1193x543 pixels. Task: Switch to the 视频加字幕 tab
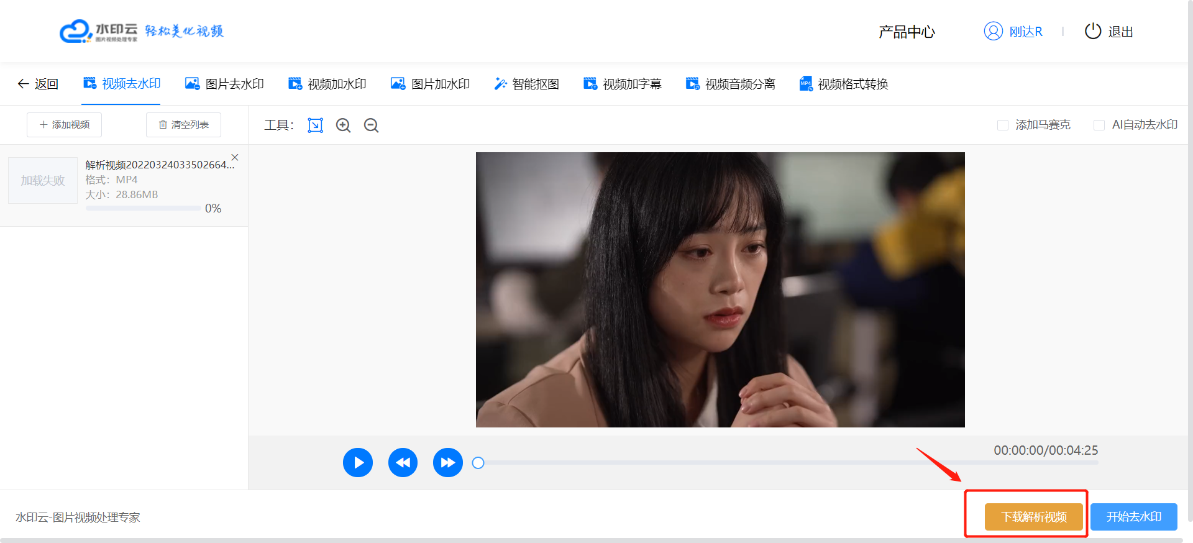click(622, 84)
